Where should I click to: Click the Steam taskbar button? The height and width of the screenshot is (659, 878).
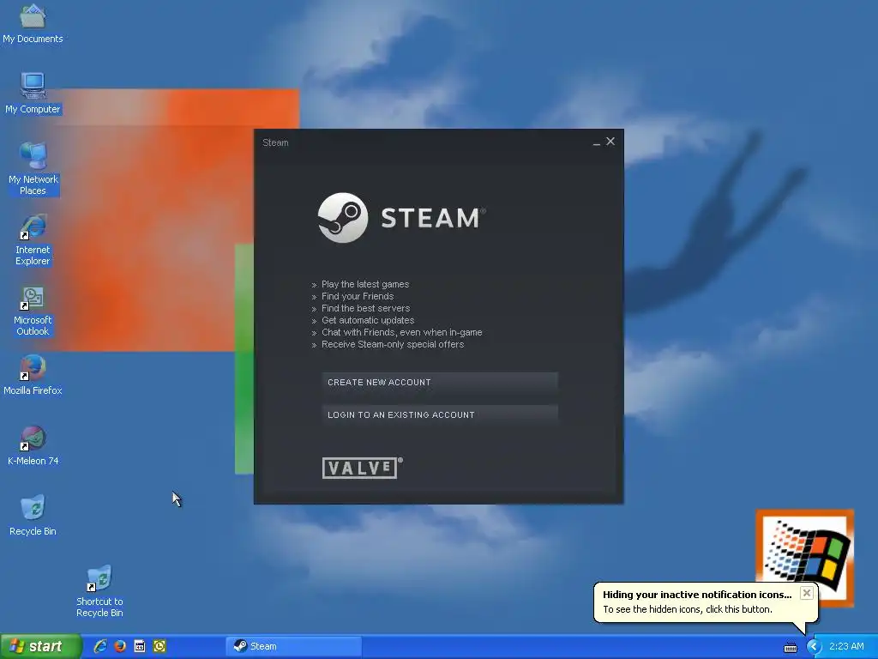293,646
